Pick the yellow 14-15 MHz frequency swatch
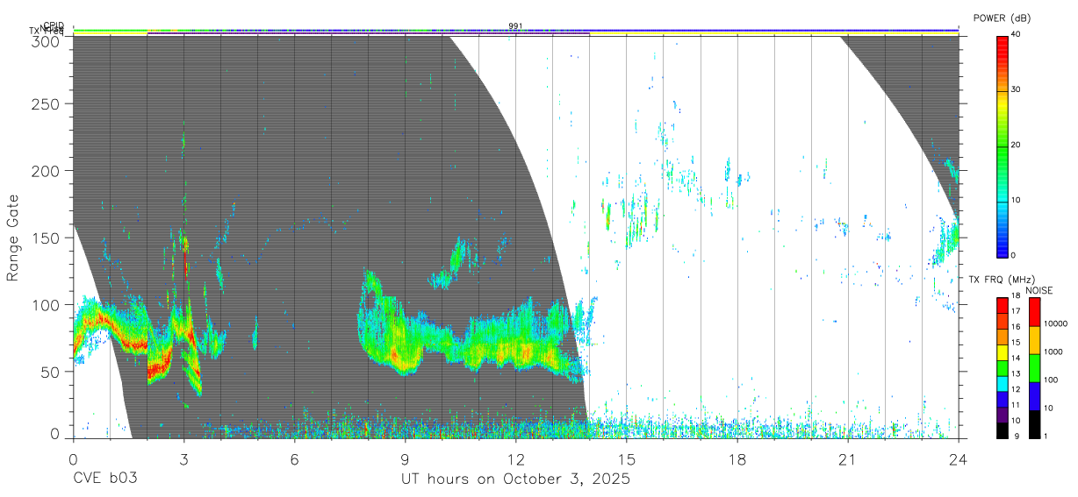This screenshot has height=497, width=1078. pyautogui.click(x=1002, y=352)
